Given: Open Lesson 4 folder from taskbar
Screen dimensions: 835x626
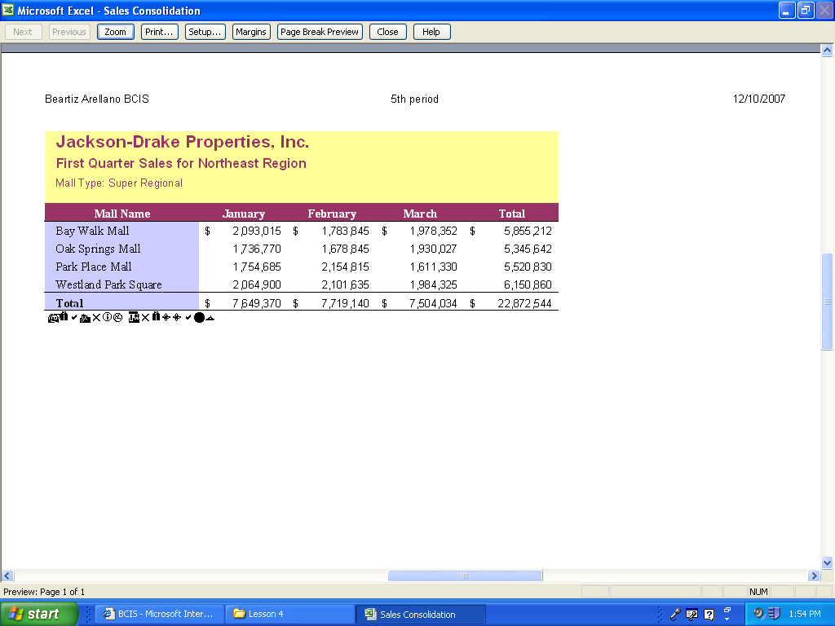Looking at the screenshot, I should [x=289, y=614].
